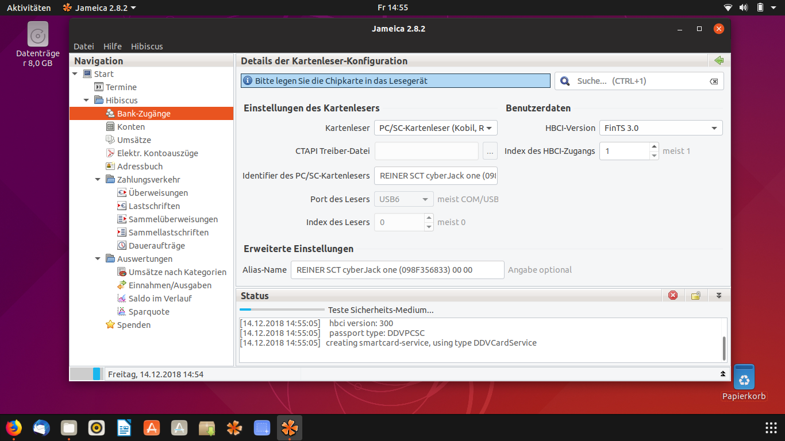Click the Saldo im Verlauf chart icon

122,298
